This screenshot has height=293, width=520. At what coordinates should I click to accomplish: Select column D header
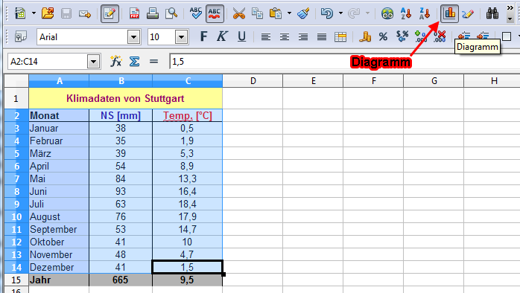pyautogui.click(x=253, y=81)
